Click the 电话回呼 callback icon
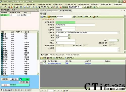 pos(49,17)
